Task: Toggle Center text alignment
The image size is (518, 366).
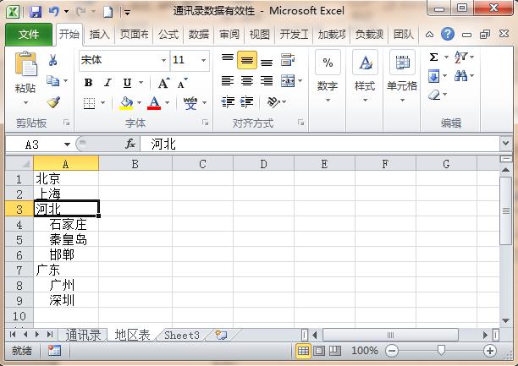Action: [247, 81]
